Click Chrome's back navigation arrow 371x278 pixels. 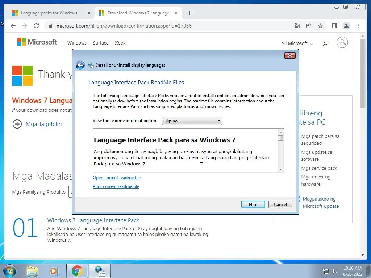[x=13, y=26]
